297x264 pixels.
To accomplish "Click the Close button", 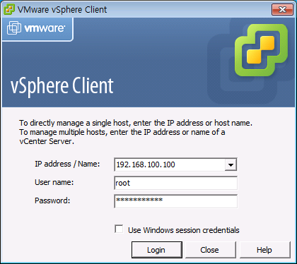I will 210,250.
